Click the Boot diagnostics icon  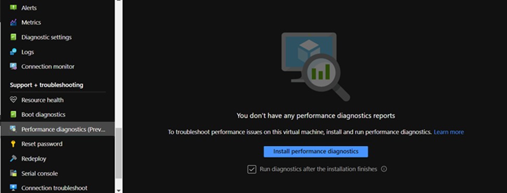click(13, 114)
